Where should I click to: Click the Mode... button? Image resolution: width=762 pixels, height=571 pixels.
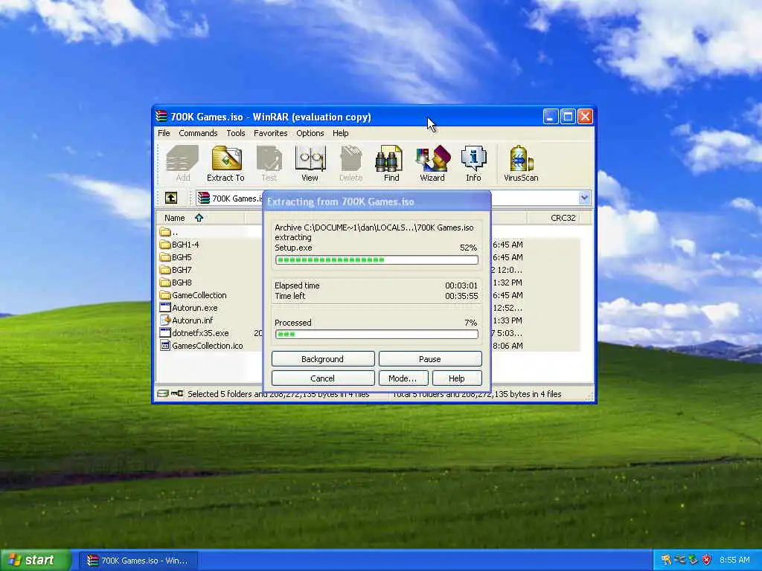tap(403, 378)
